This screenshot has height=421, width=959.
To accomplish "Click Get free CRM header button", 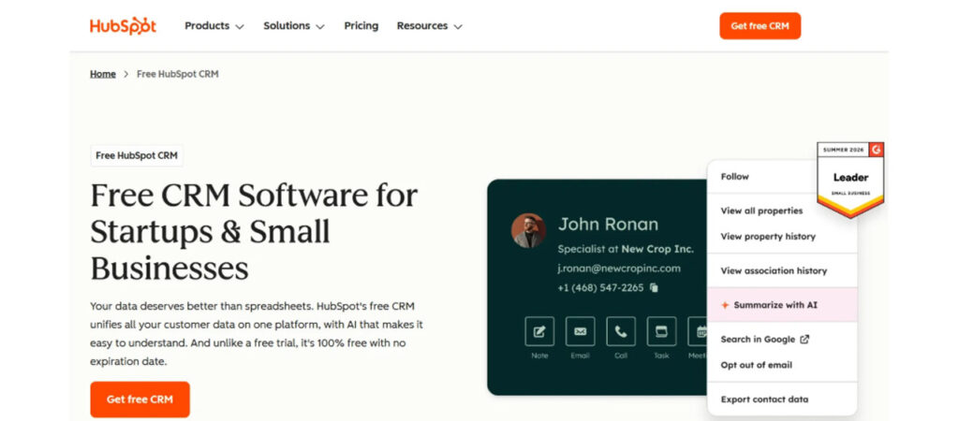I will (760, 25).
